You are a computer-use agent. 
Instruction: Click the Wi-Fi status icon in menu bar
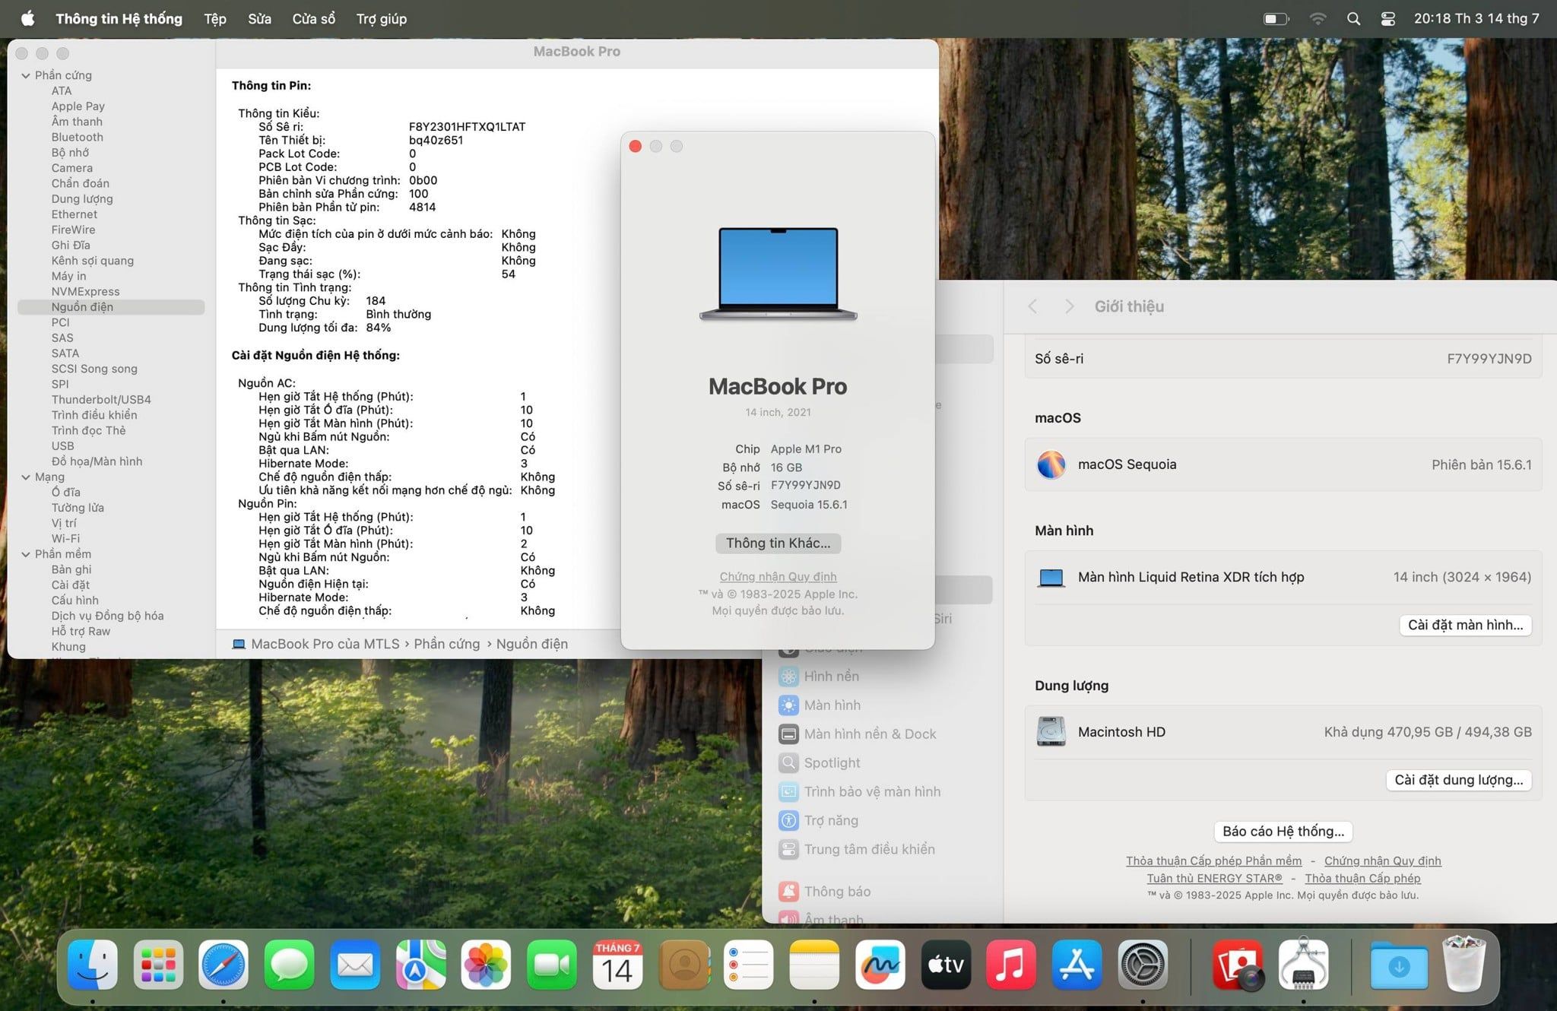tap(1318, 19)
